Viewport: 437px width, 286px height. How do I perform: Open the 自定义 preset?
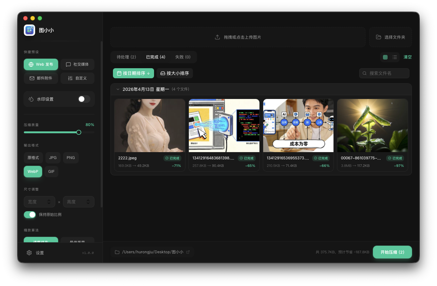pos(77,78)
